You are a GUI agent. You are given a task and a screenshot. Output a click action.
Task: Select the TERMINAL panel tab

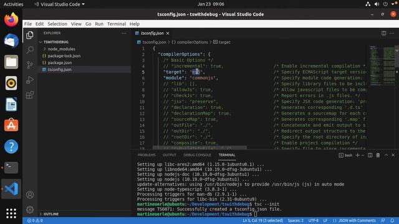coord(227,155)
